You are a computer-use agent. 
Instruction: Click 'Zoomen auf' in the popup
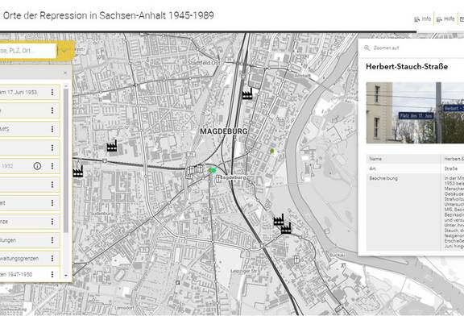[x=382, y=48]
